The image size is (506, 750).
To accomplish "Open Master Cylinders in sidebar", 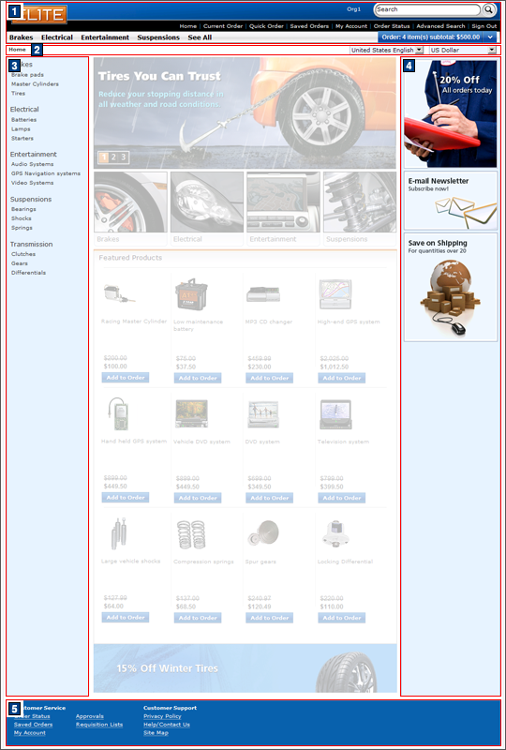I will [x=35, y=84].
